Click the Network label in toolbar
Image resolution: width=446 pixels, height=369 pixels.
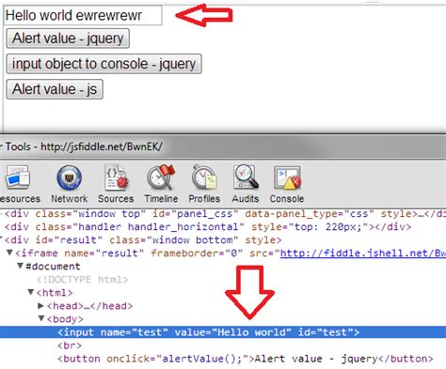[x=70, y=199]
